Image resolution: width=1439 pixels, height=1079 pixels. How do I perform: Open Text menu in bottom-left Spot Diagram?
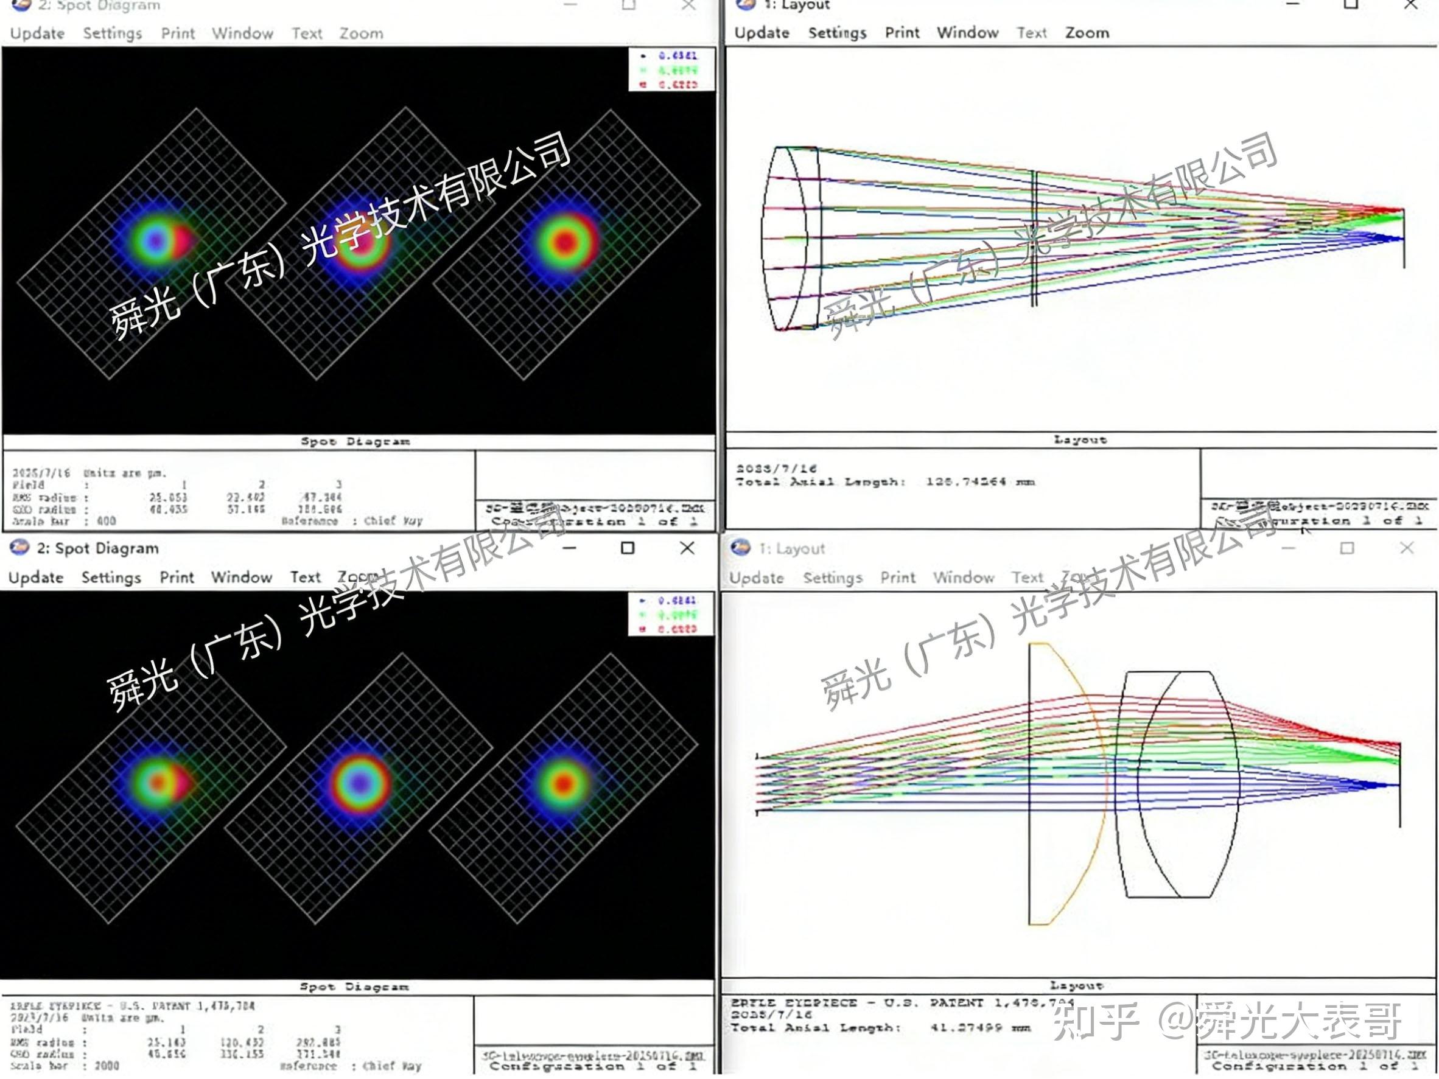click(x=305, y=577)
